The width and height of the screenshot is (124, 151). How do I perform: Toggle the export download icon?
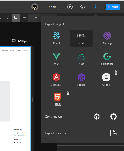[95, 7]
